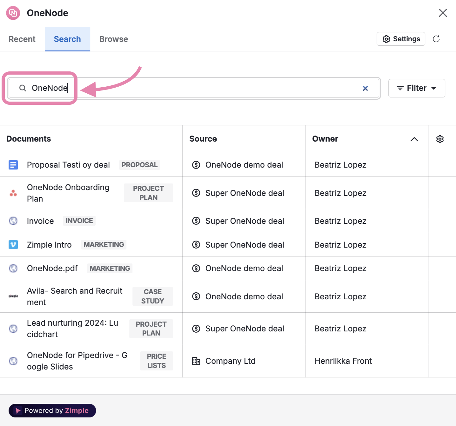Refresh the document list

click(x=436, y=39)
